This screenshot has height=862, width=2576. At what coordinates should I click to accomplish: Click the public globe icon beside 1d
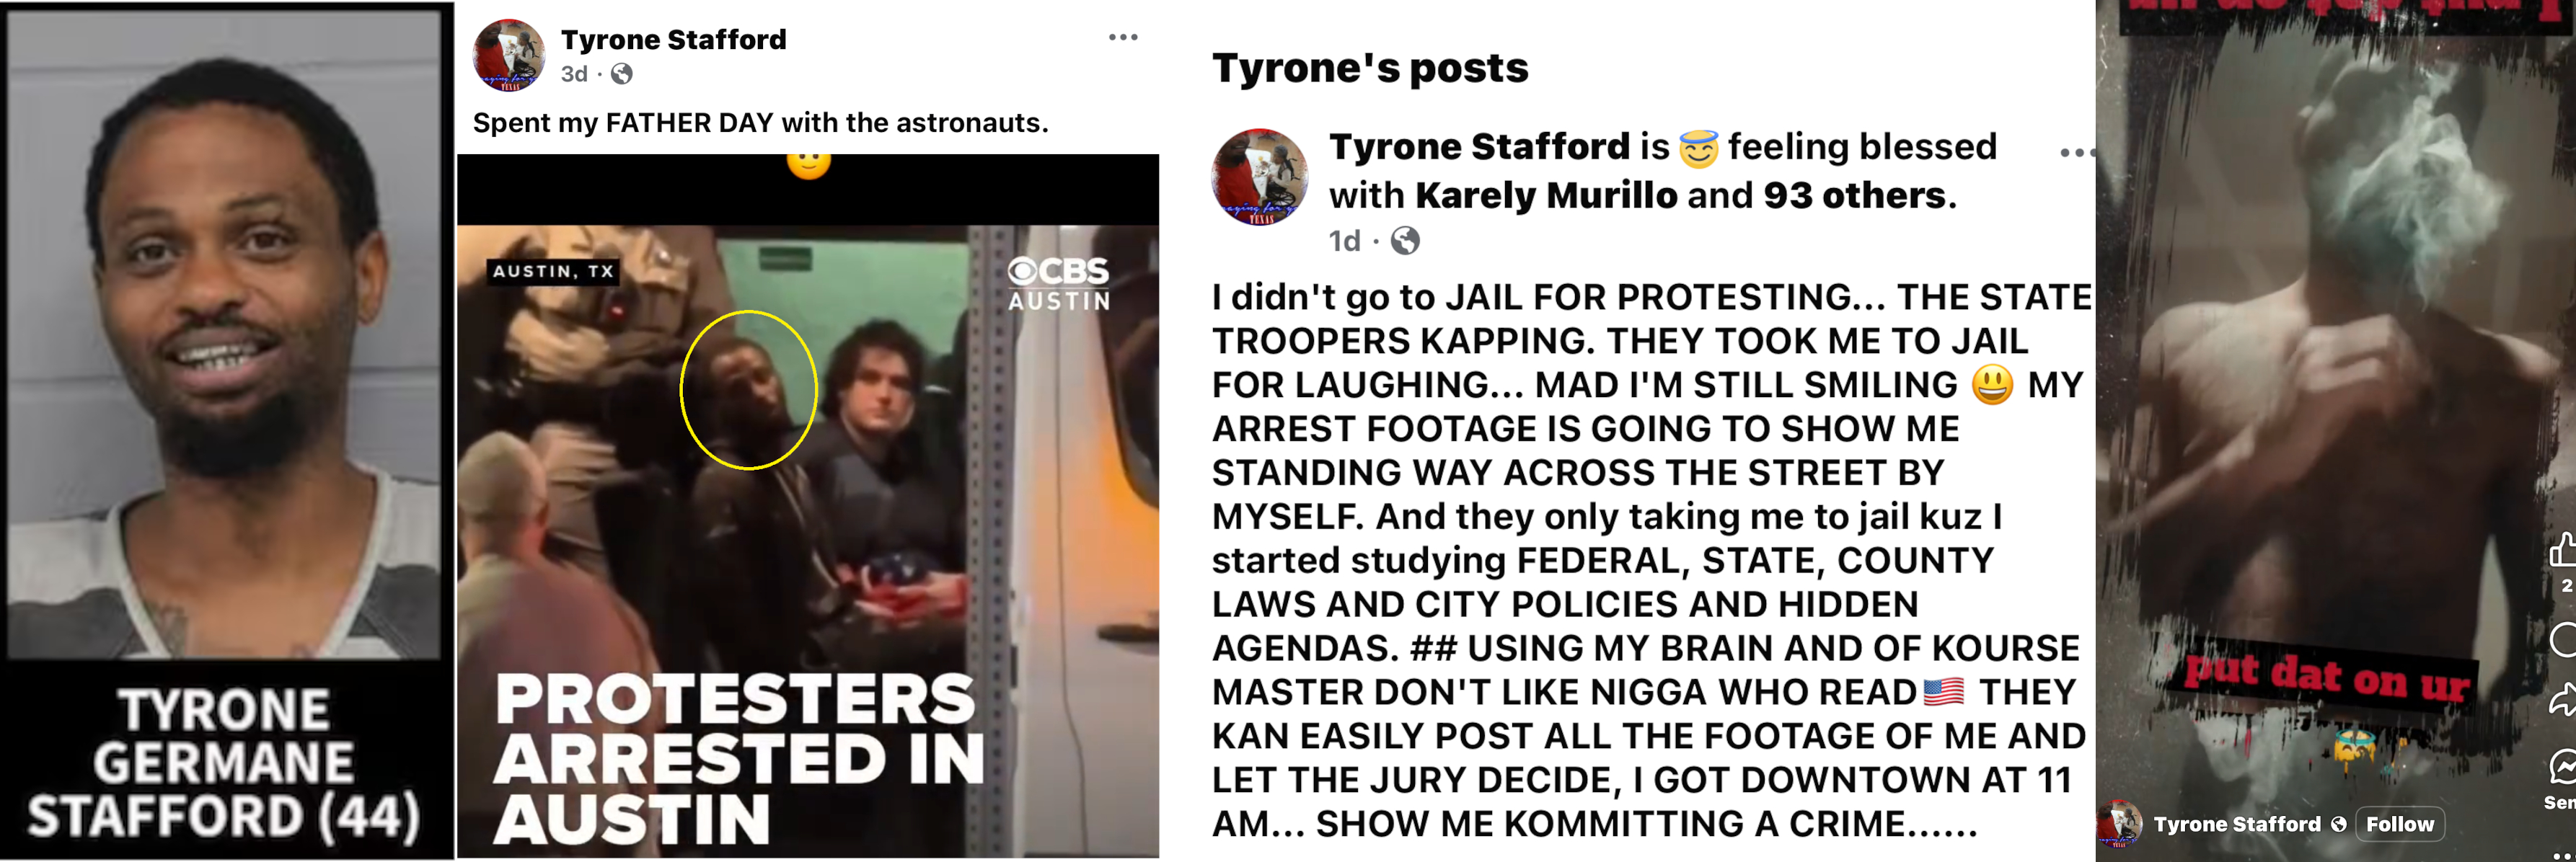point(1405,241)
